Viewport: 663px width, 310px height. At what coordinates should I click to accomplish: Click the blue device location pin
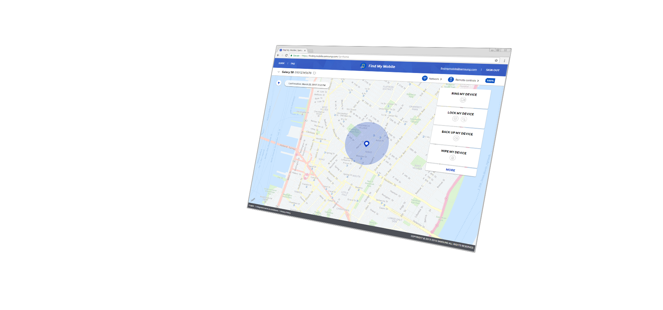coord(367,144)
